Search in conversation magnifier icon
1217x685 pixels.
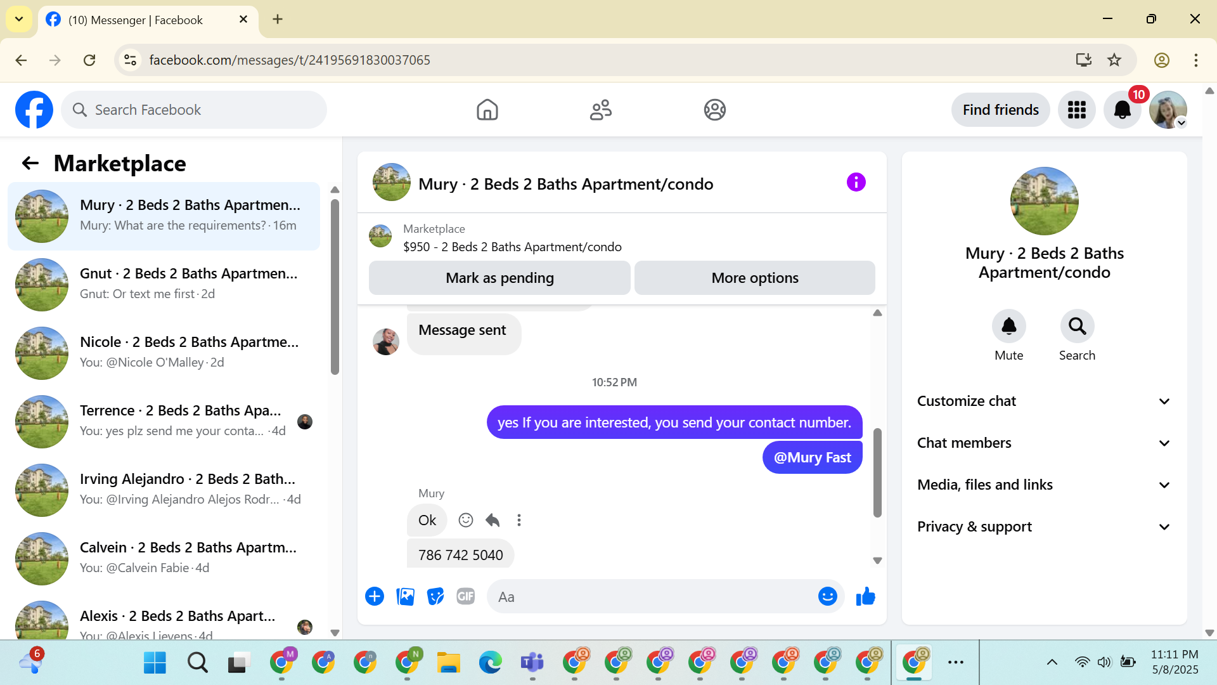1078,326
